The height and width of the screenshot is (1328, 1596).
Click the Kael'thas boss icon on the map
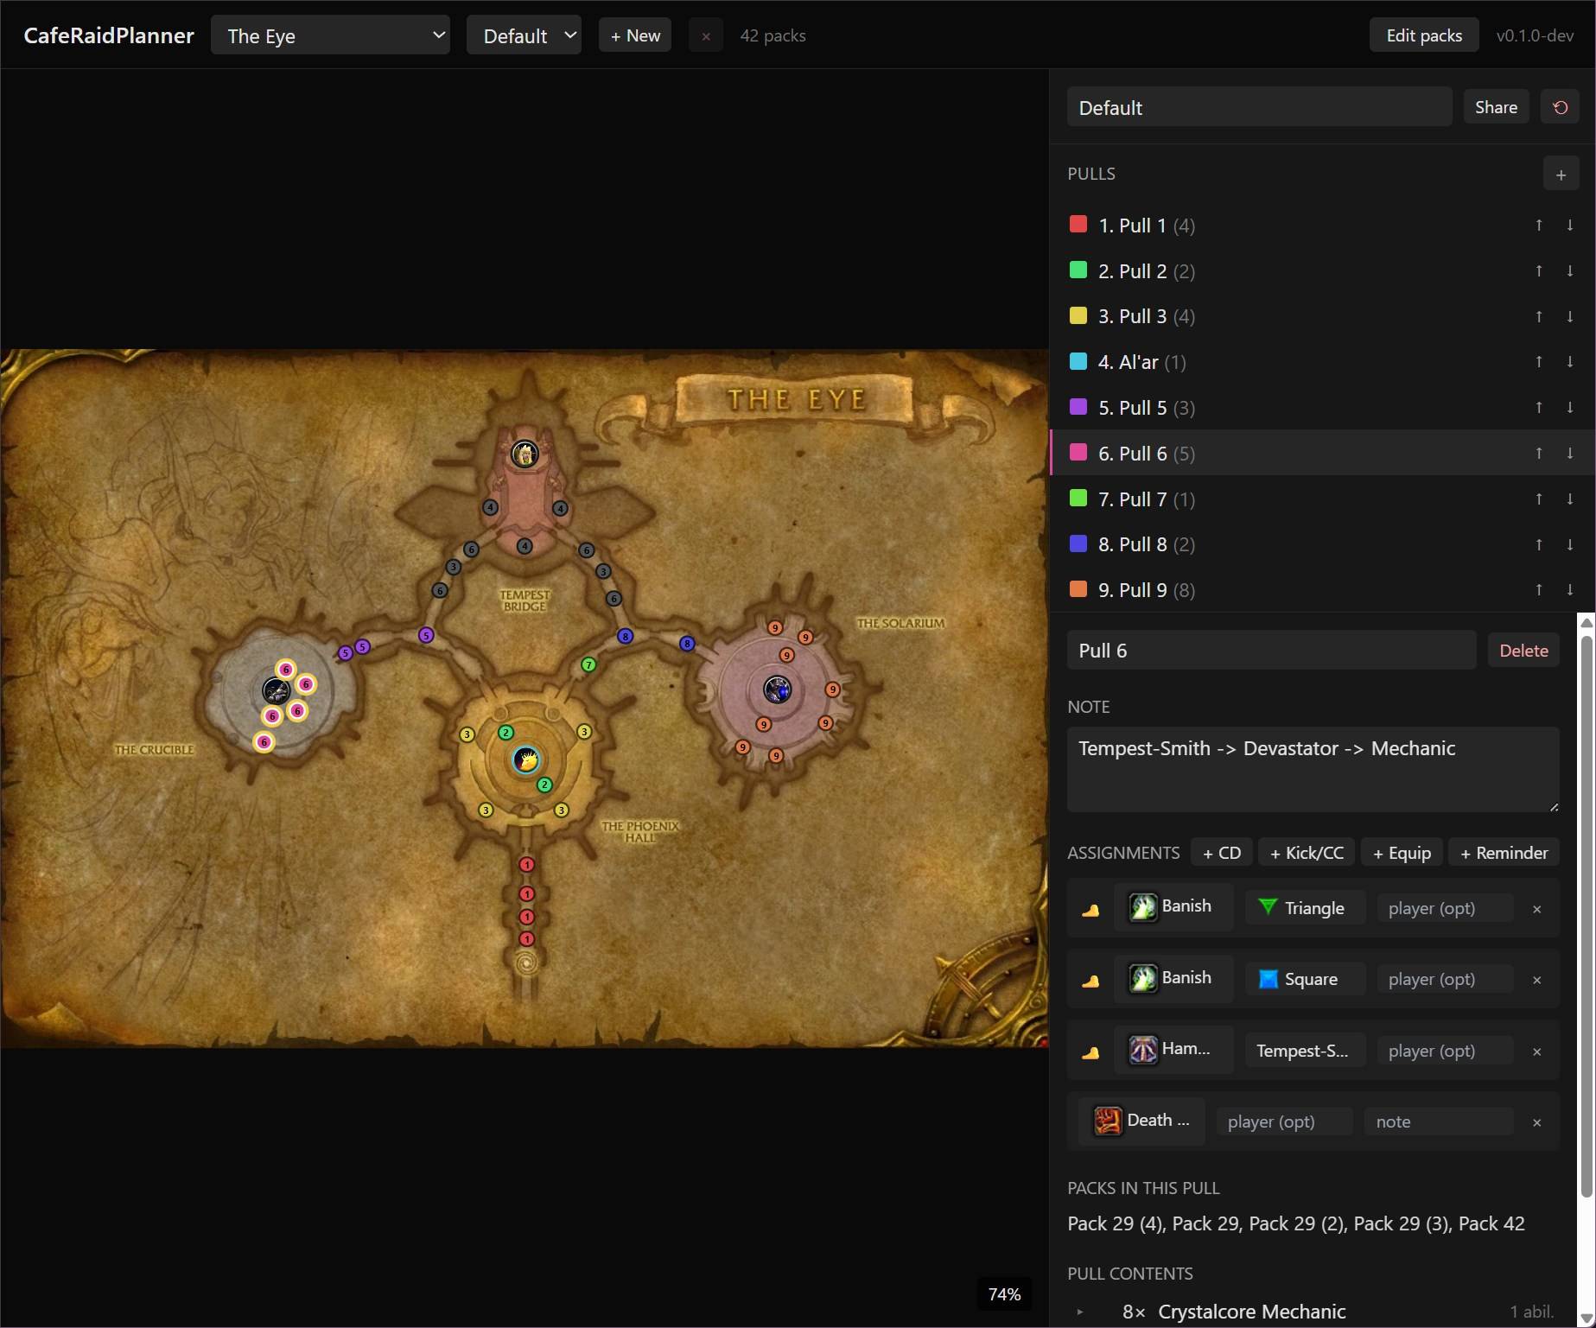525,454
